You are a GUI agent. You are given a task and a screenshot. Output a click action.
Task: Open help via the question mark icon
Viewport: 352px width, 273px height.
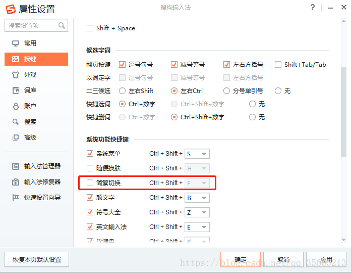[x=313, y=8]
